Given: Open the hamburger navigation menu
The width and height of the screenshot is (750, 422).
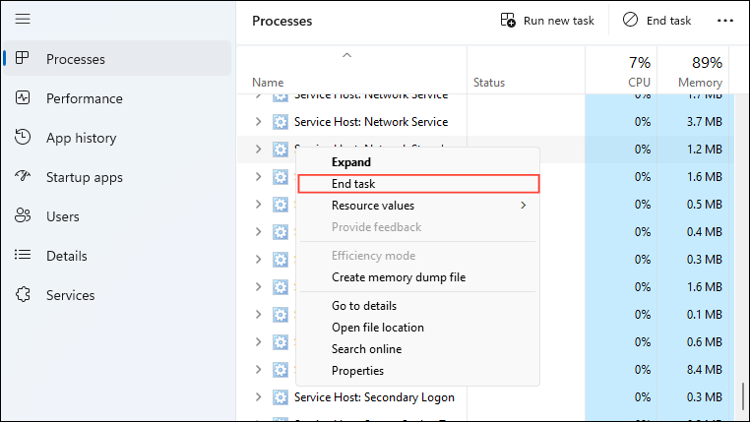Looking at the screenshot, I should coord(23,20).
